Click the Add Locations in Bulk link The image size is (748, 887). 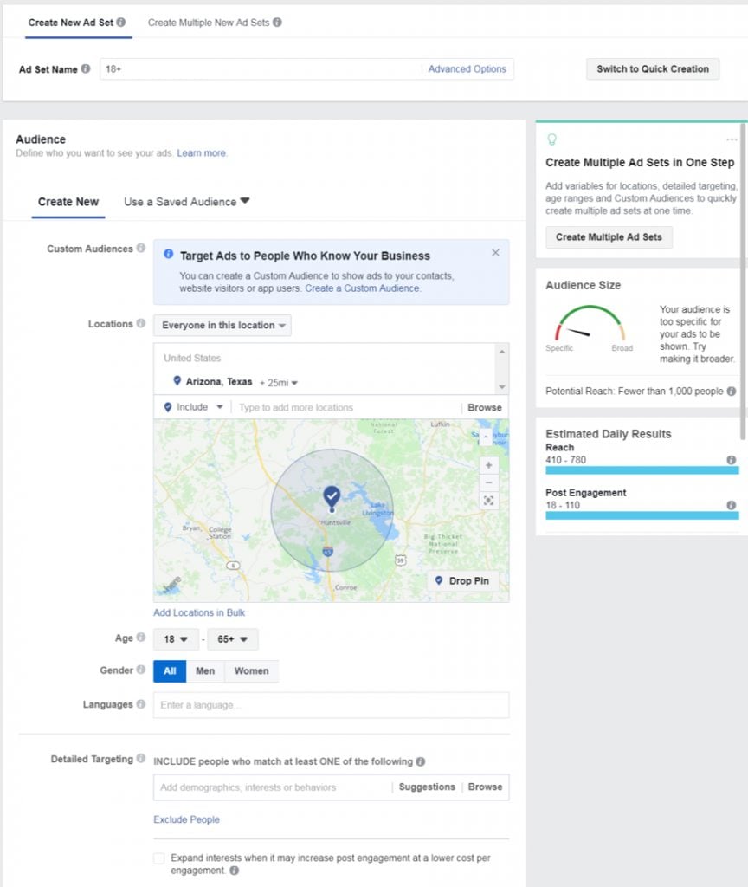pyautogui.click(x=199, y=612)
